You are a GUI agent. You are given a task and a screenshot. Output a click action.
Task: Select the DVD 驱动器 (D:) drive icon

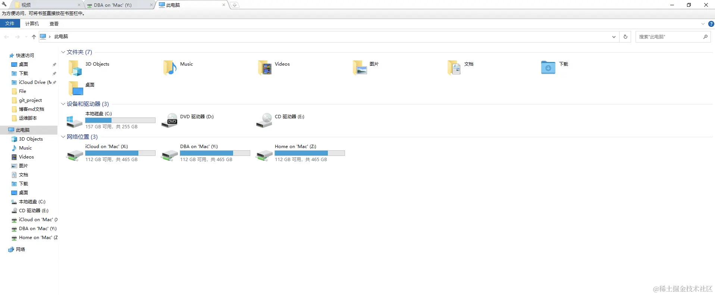[x=169, y=121]
